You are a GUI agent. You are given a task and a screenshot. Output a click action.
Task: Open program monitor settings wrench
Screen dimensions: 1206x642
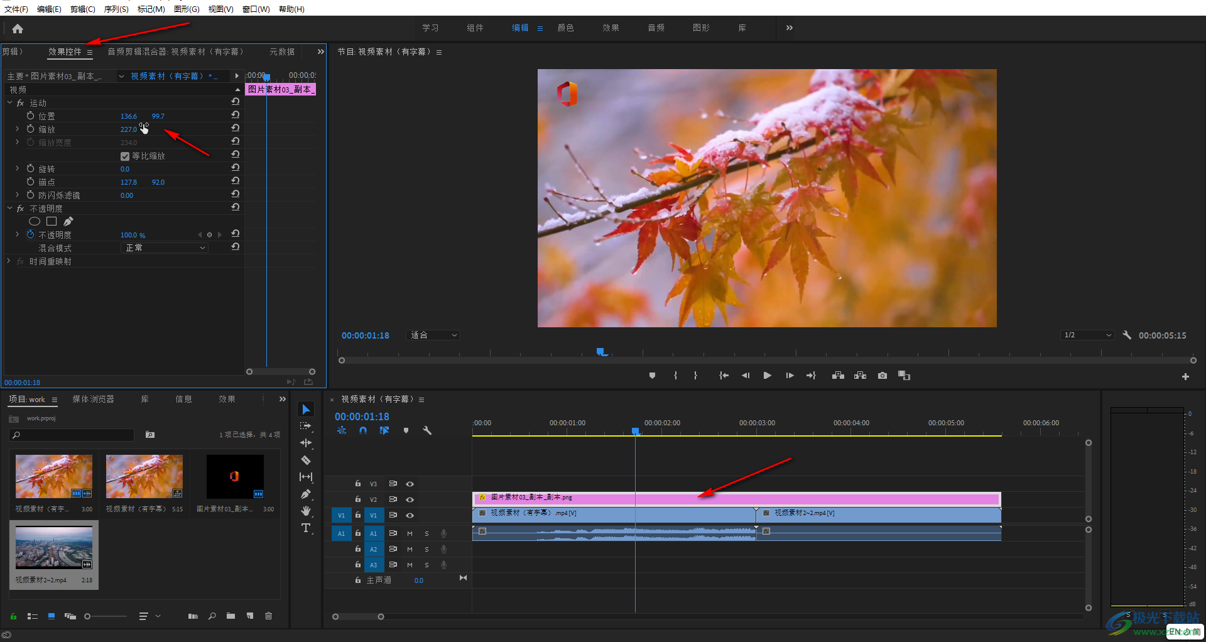(1127, 335)
